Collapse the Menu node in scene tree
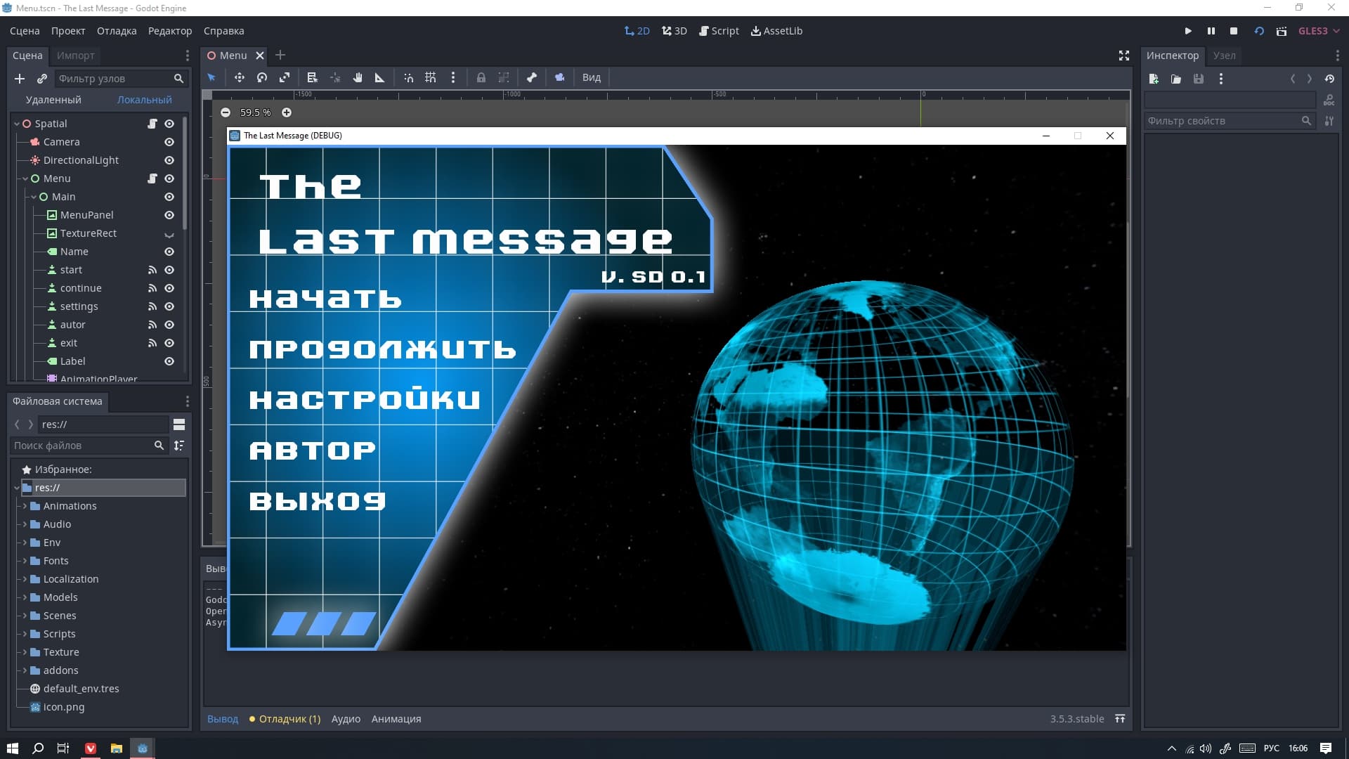 coord(25,179)
